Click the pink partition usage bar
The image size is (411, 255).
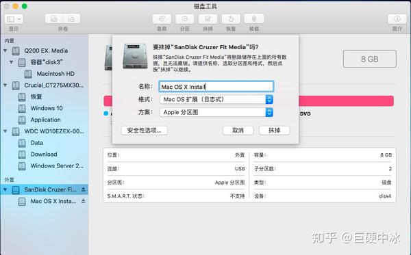click(x=346, y=101)
